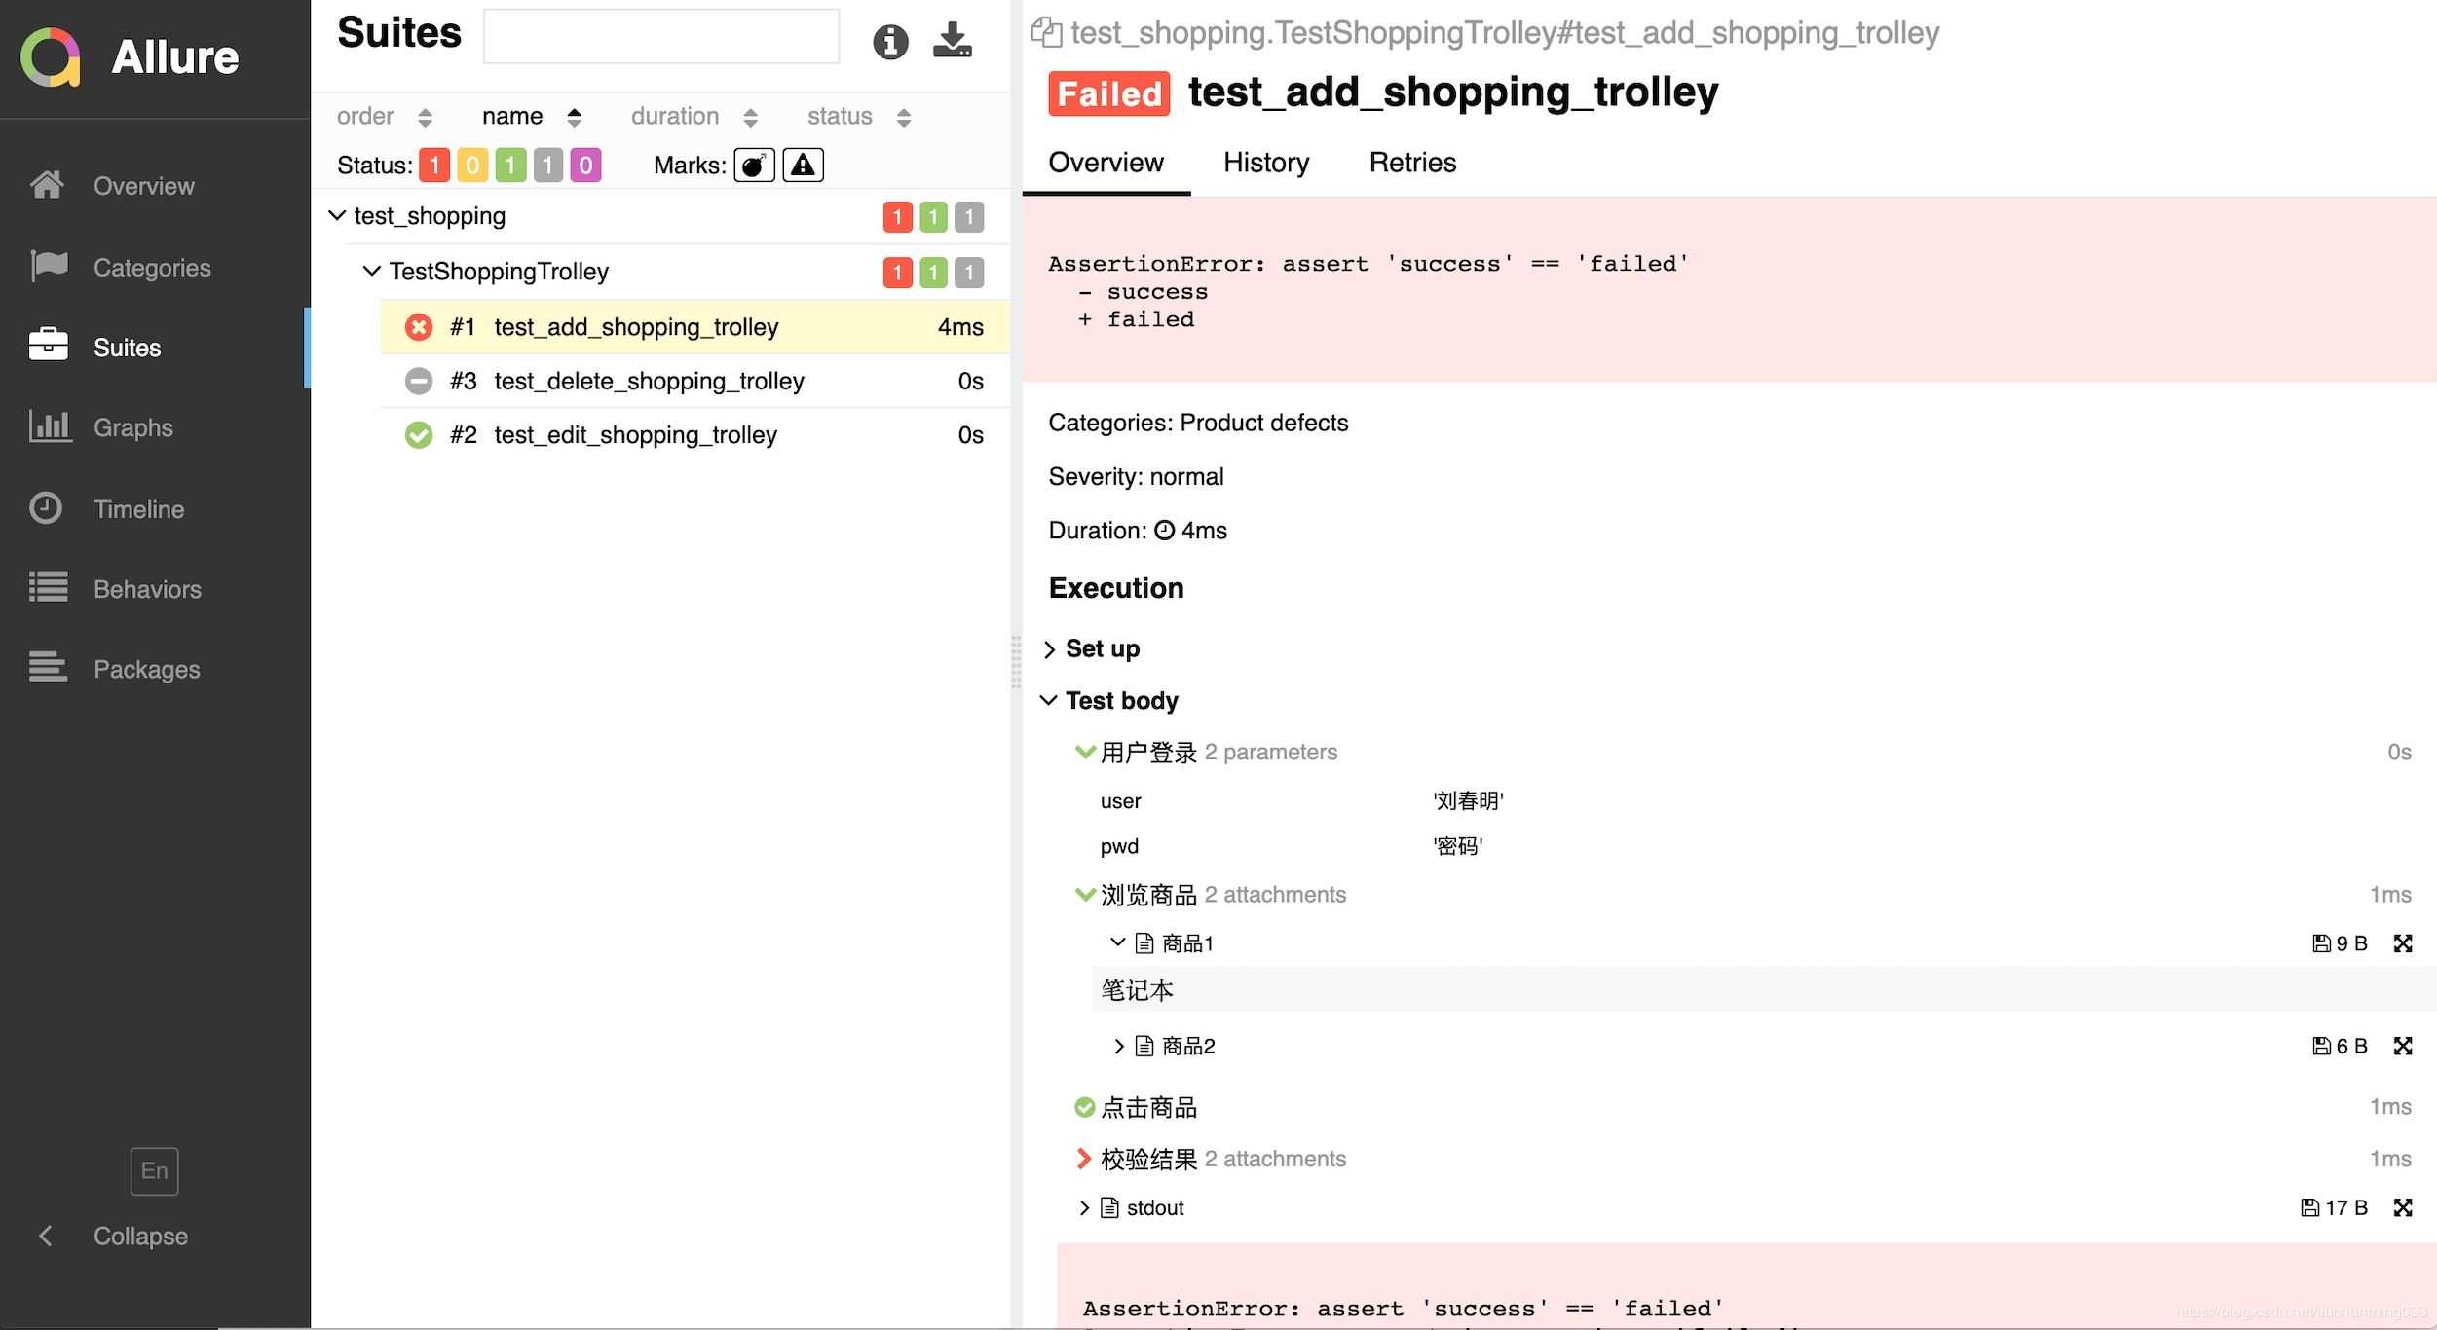Screen dimensions: 2437x1330
Task: Click the Allure home logo icon
Action: tap(48, 55)
